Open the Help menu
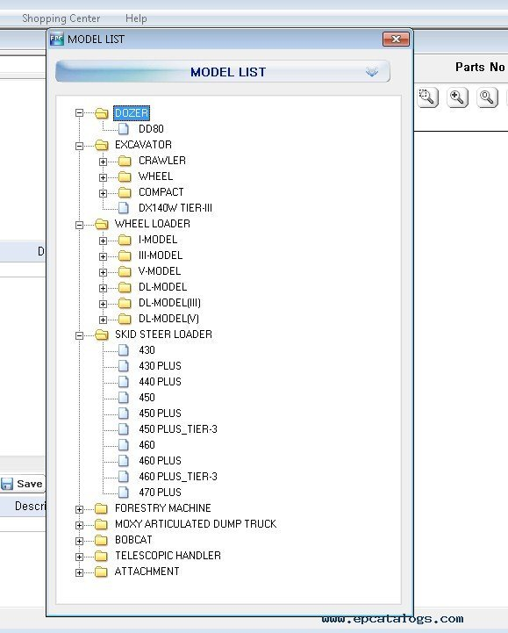508x633 pixels. pos(136,18)
